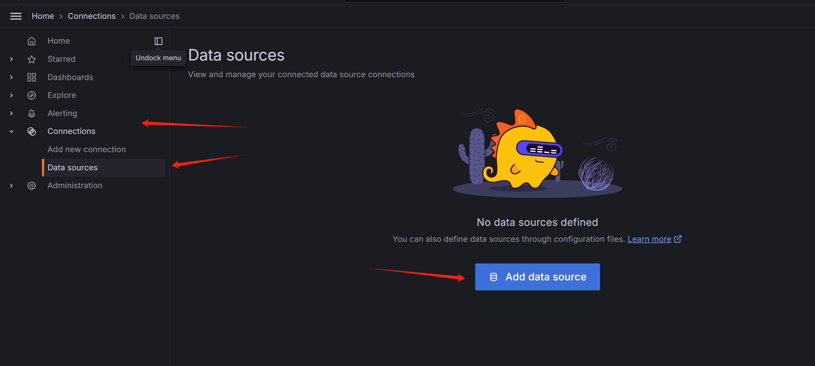
Task: Click Home in the breadcrumb
Action: pos(43,16)
